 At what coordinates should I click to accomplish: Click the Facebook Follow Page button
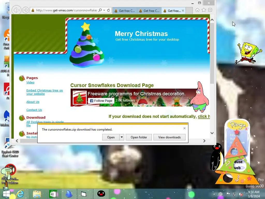point(101,101)
